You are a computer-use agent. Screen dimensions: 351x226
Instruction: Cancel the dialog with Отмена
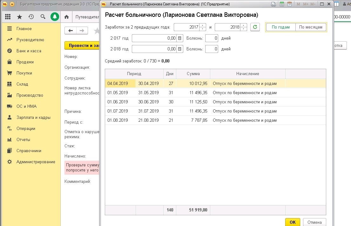[314, 222]
